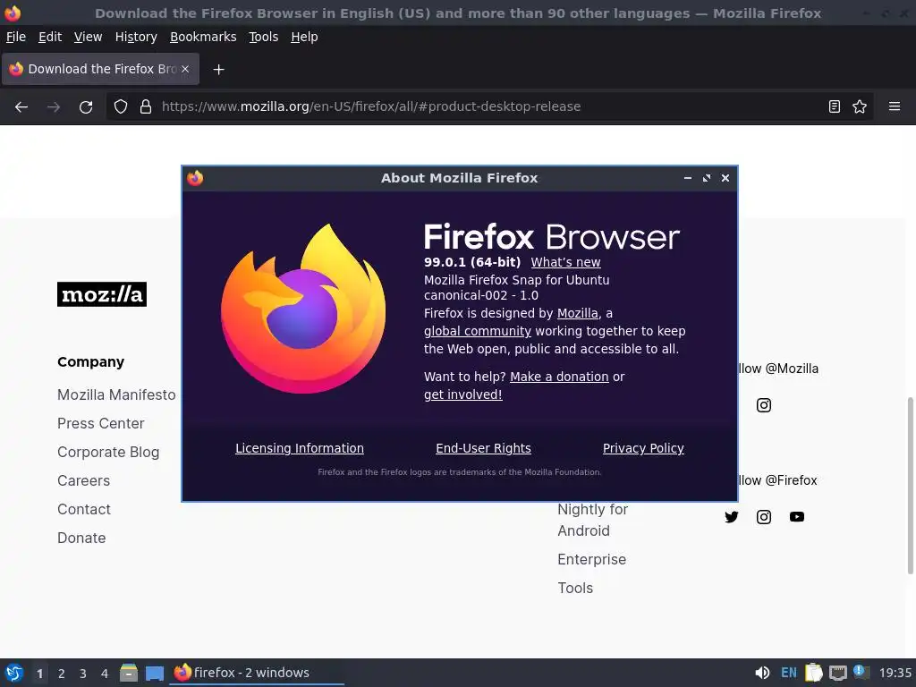Open a new tab with the plus button
The width and height of the screenshot is (916, 687).
[218, 70]
